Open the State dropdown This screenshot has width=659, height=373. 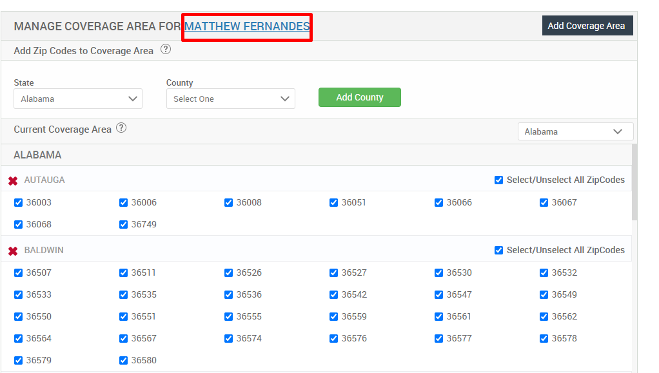(x=77, y=99)
